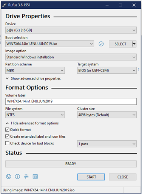Image resolution: width=142 pixels, height=194 pixels.
Task: Close the Rufus window with X
Action: [x=134, y=5]
